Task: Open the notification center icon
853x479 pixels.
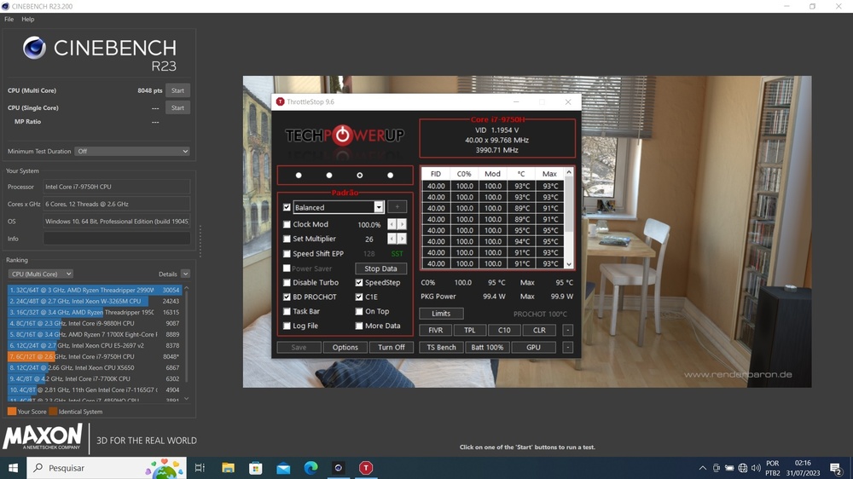Action: pos(836,468)
